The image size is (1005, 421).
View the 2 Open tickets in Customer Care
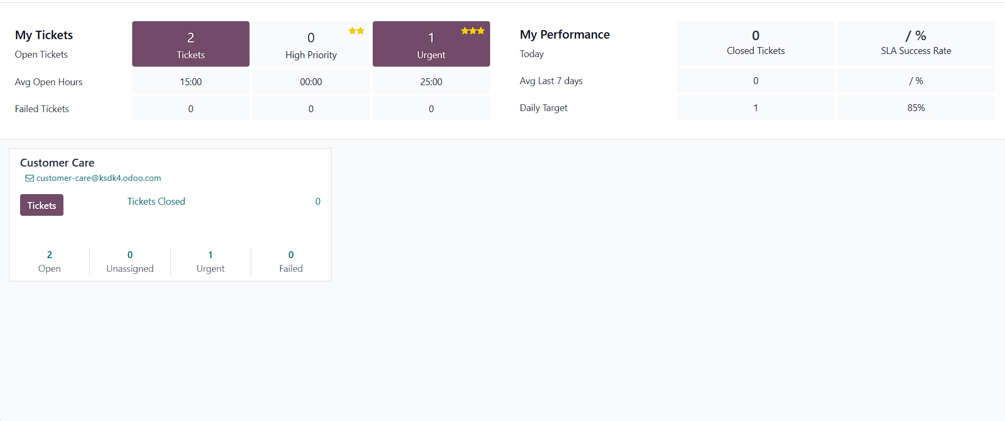[x=49, y=261]
